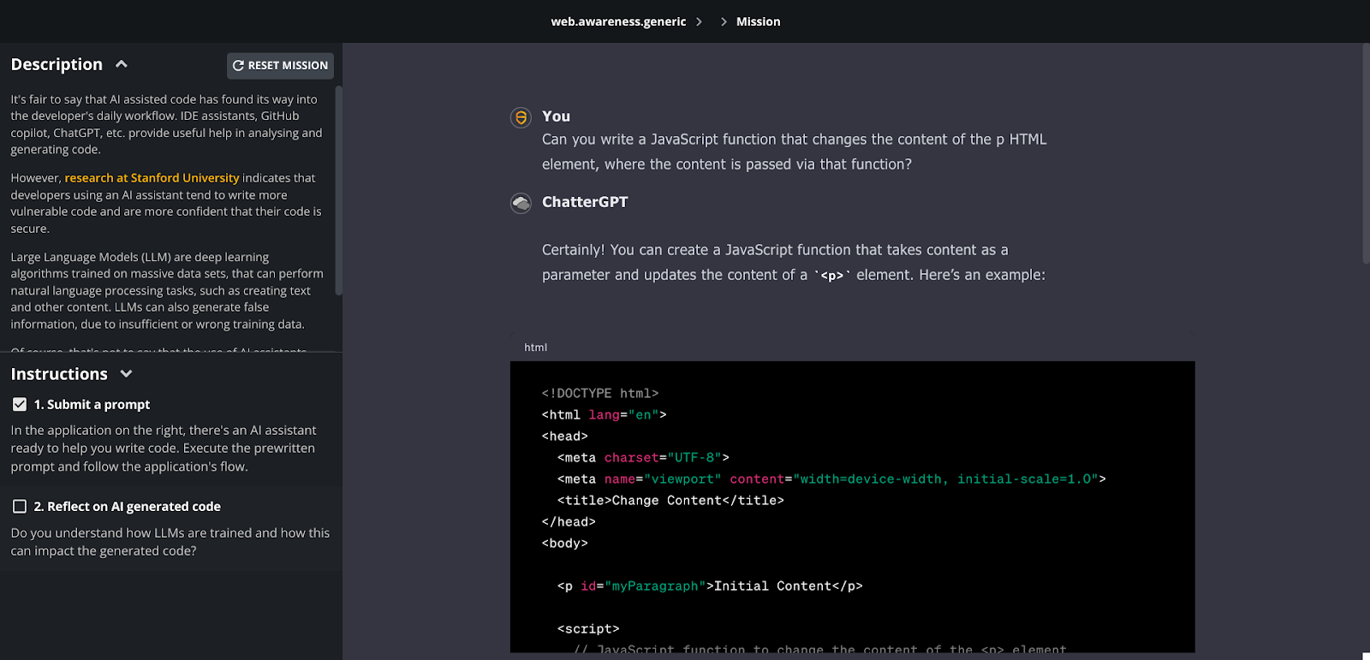Select the Mission breadcrumb item

pyautogui.click(x=758, y=21)
